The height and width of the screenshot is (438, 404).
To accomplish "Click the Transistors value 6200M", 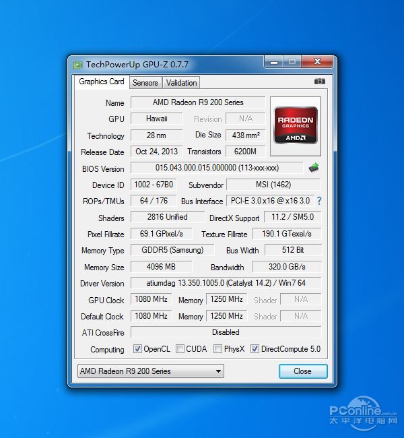I will point(246,152).
